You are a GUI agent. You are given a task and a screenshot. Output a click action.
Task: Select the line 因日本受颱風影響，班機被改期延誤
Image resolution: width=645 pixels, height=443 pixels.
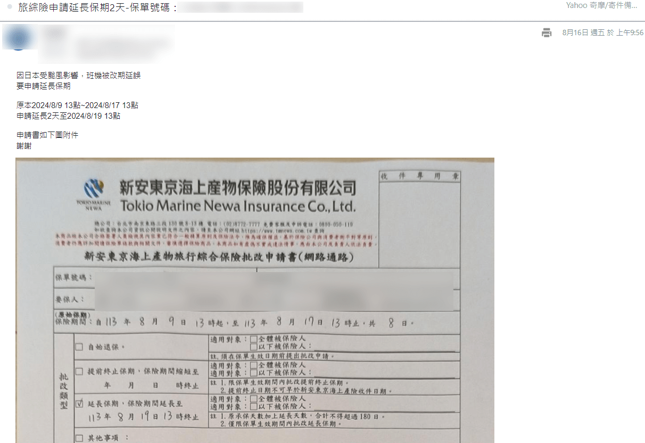[79, 76]
